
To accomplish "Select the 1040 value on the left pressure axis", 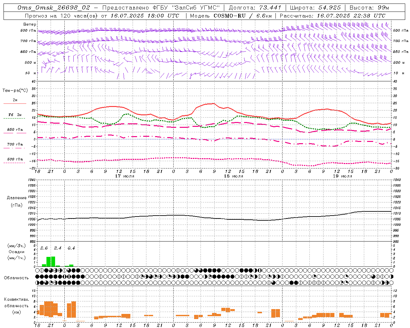I will (x=31, y=180).
